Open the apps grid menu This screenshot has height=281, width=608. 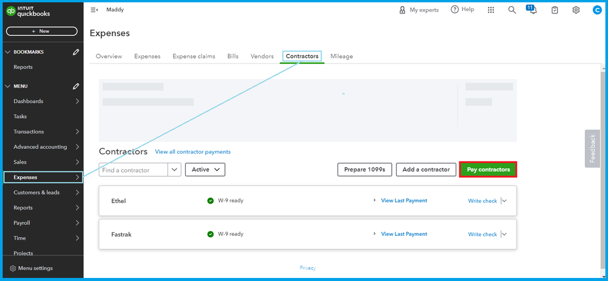[x=491, y=10]
